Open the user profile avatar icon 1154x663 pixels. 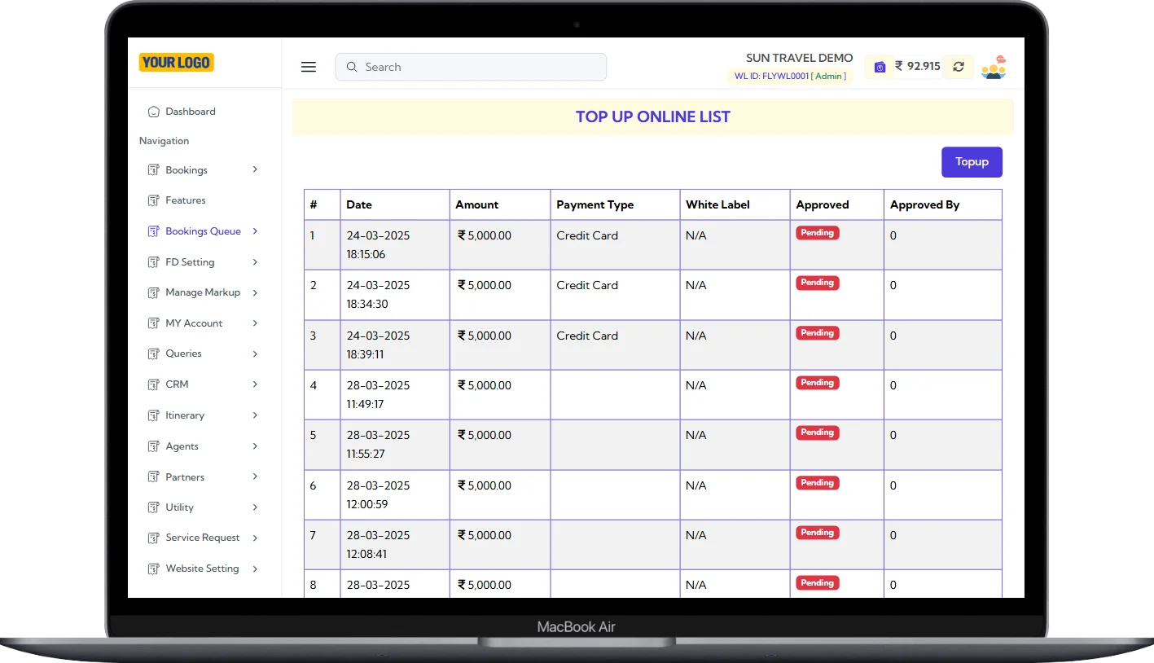(x=994, y=67)
